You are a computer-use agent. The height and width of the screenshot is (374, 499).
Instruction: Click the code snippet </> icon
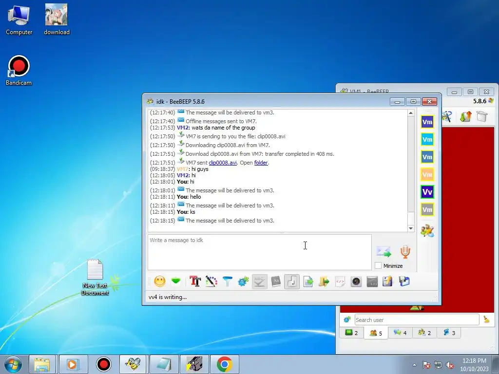pyautogui.click(x=340, y=281)
